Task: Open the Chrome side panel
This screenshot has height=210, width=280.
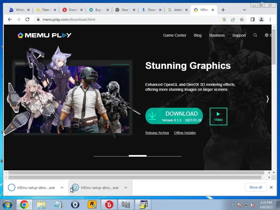Action: click(252, 19)
